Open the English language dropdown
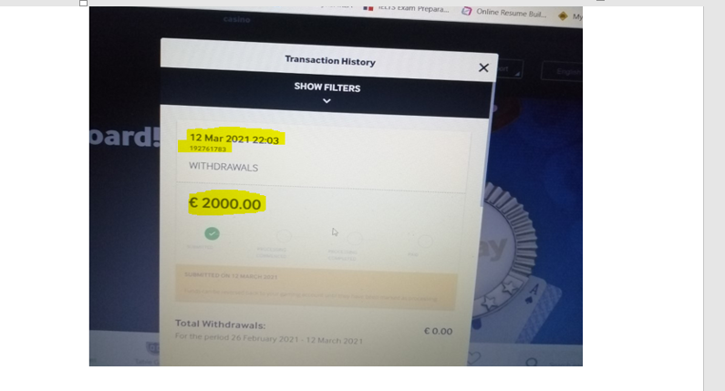Viewport: 725px width, 391px height. click(x=563, y=72)
